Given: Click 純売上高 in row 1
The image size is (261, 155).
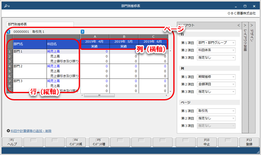Looking at the screenshot, I should (x=54, y=51).
